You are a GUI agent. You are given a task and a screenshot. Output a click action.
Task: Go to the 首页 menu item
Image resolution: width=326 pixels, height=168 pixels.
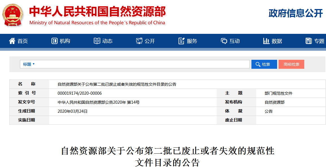click(23, 41)
